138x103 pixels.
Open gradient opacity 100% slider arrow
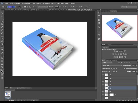pyautogui.click(x=60, y=7)
